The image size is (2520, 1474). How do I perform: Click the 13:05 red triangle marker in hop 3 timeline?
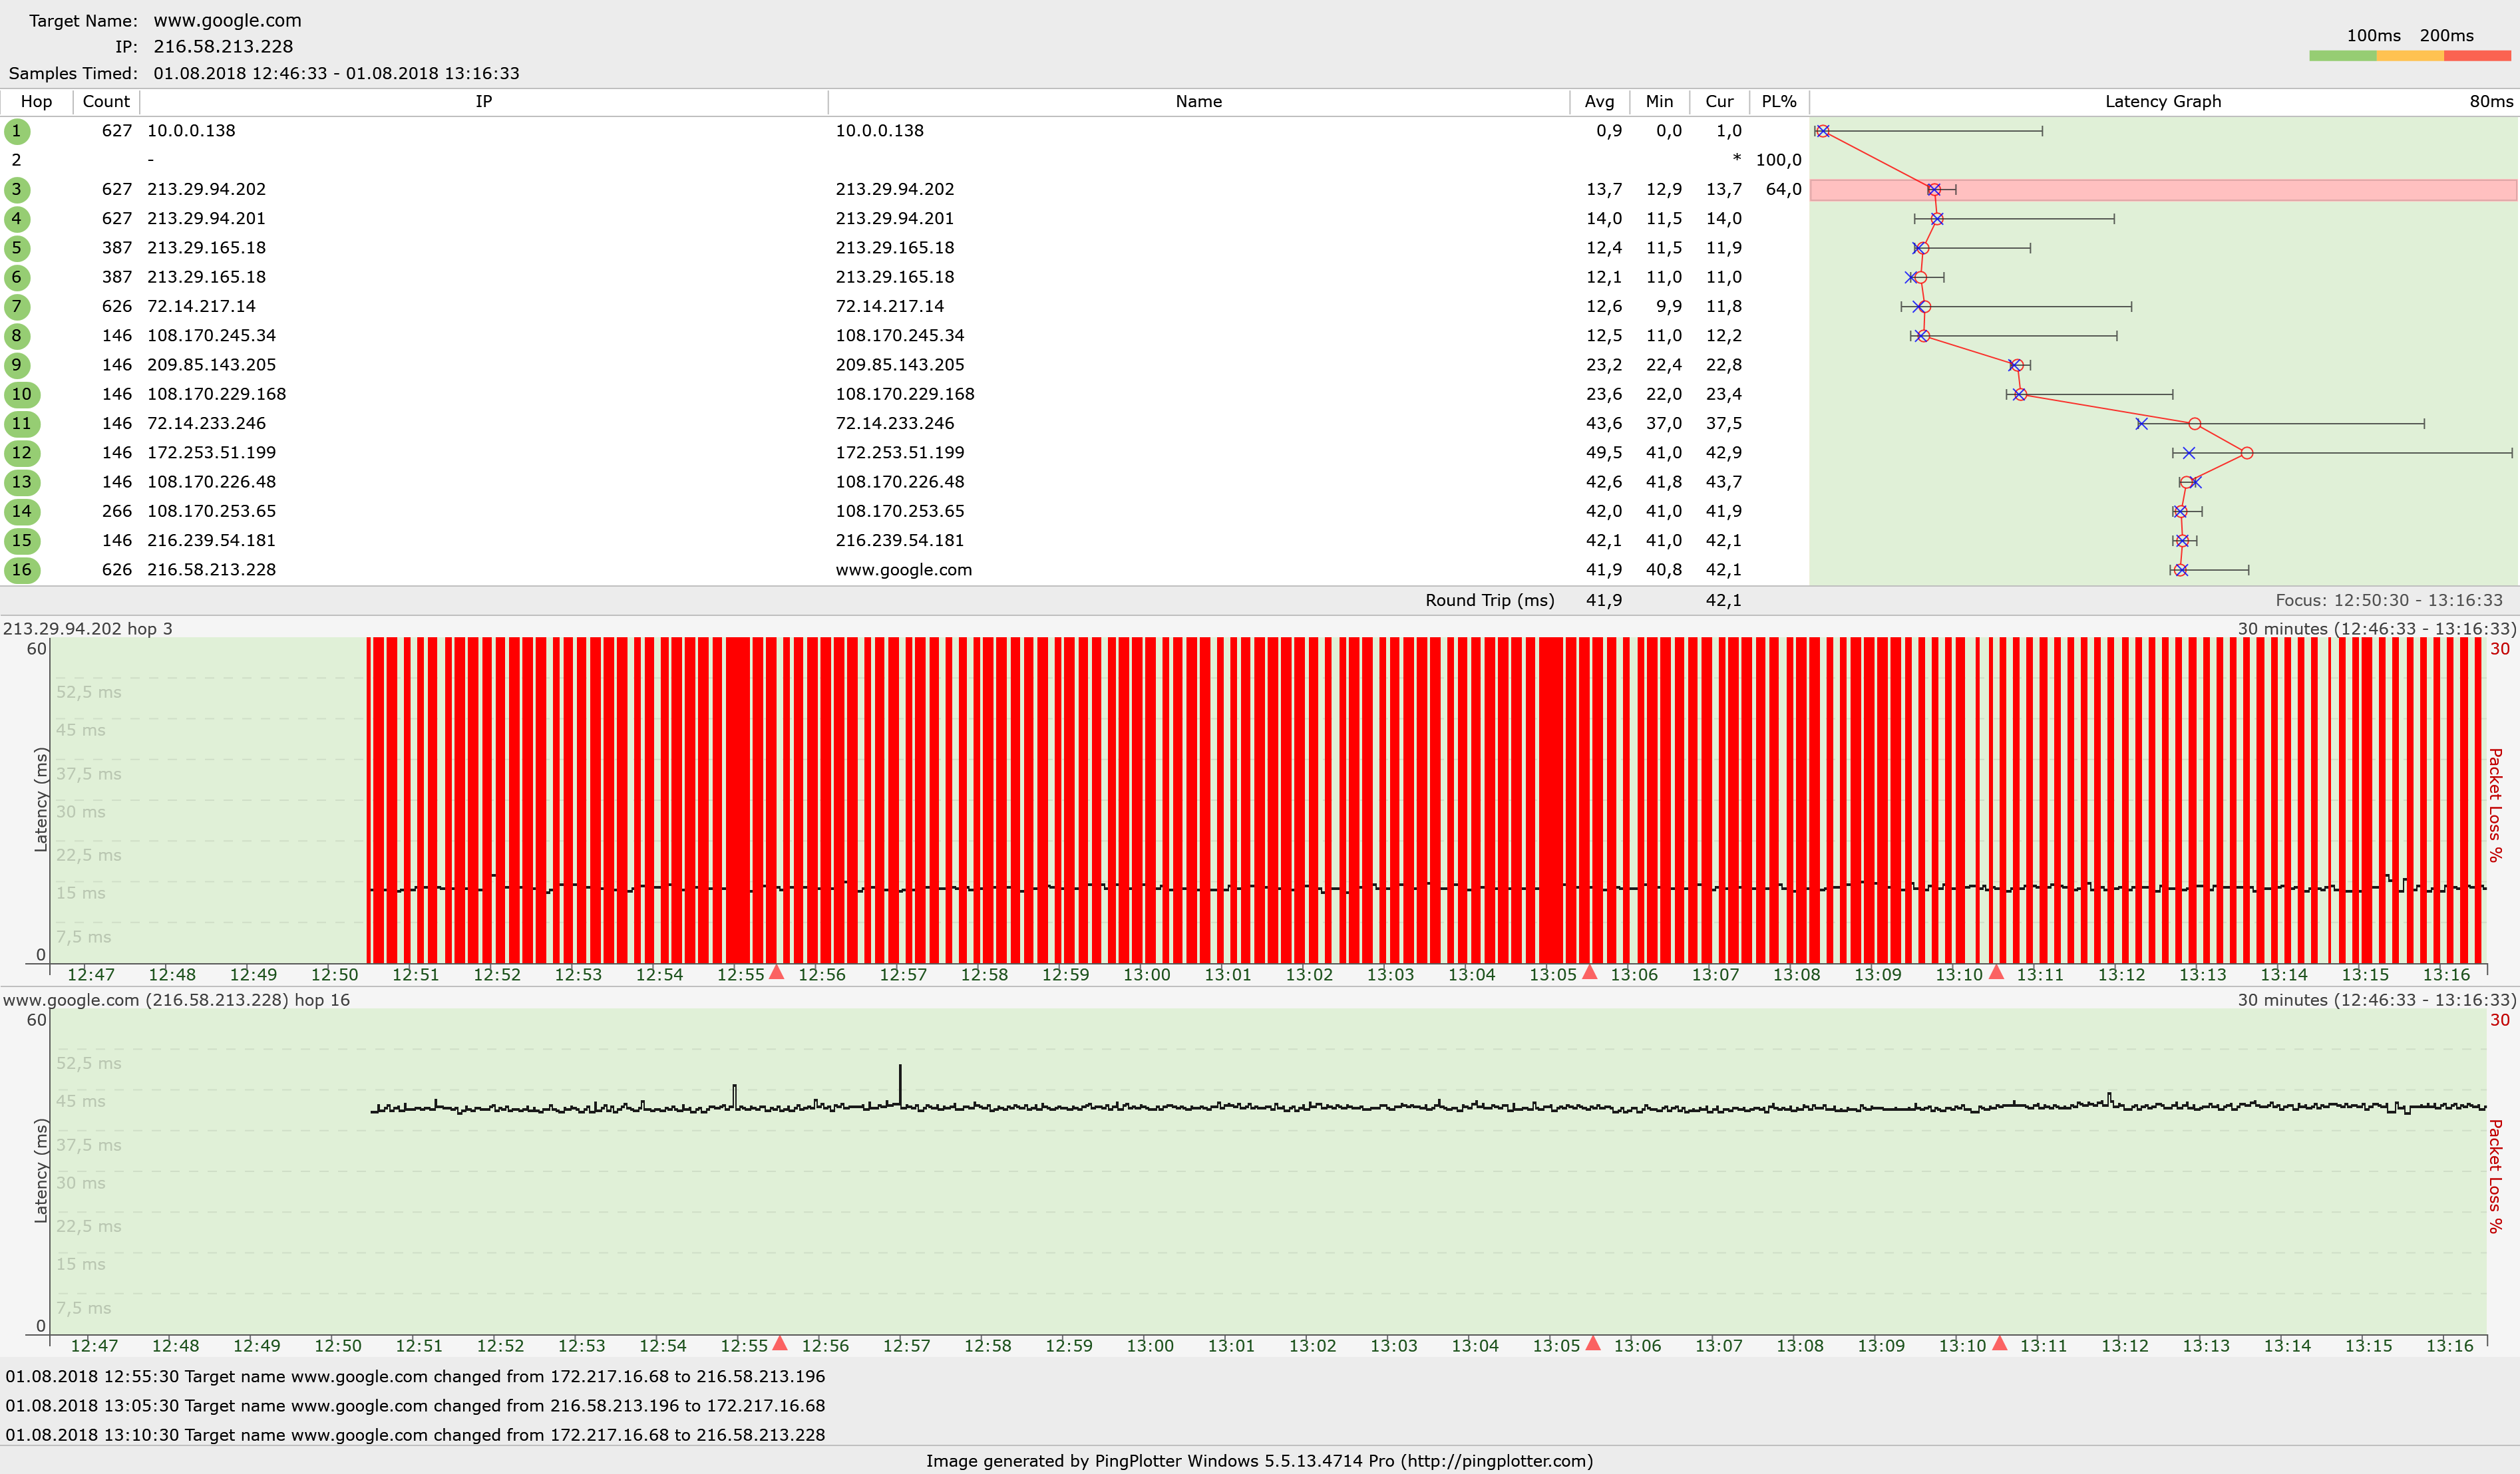click(1590, 972)
